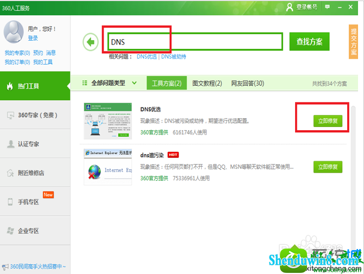Select the 工具方案(2) tab
The image size is (364, 274).
(167, 83)
